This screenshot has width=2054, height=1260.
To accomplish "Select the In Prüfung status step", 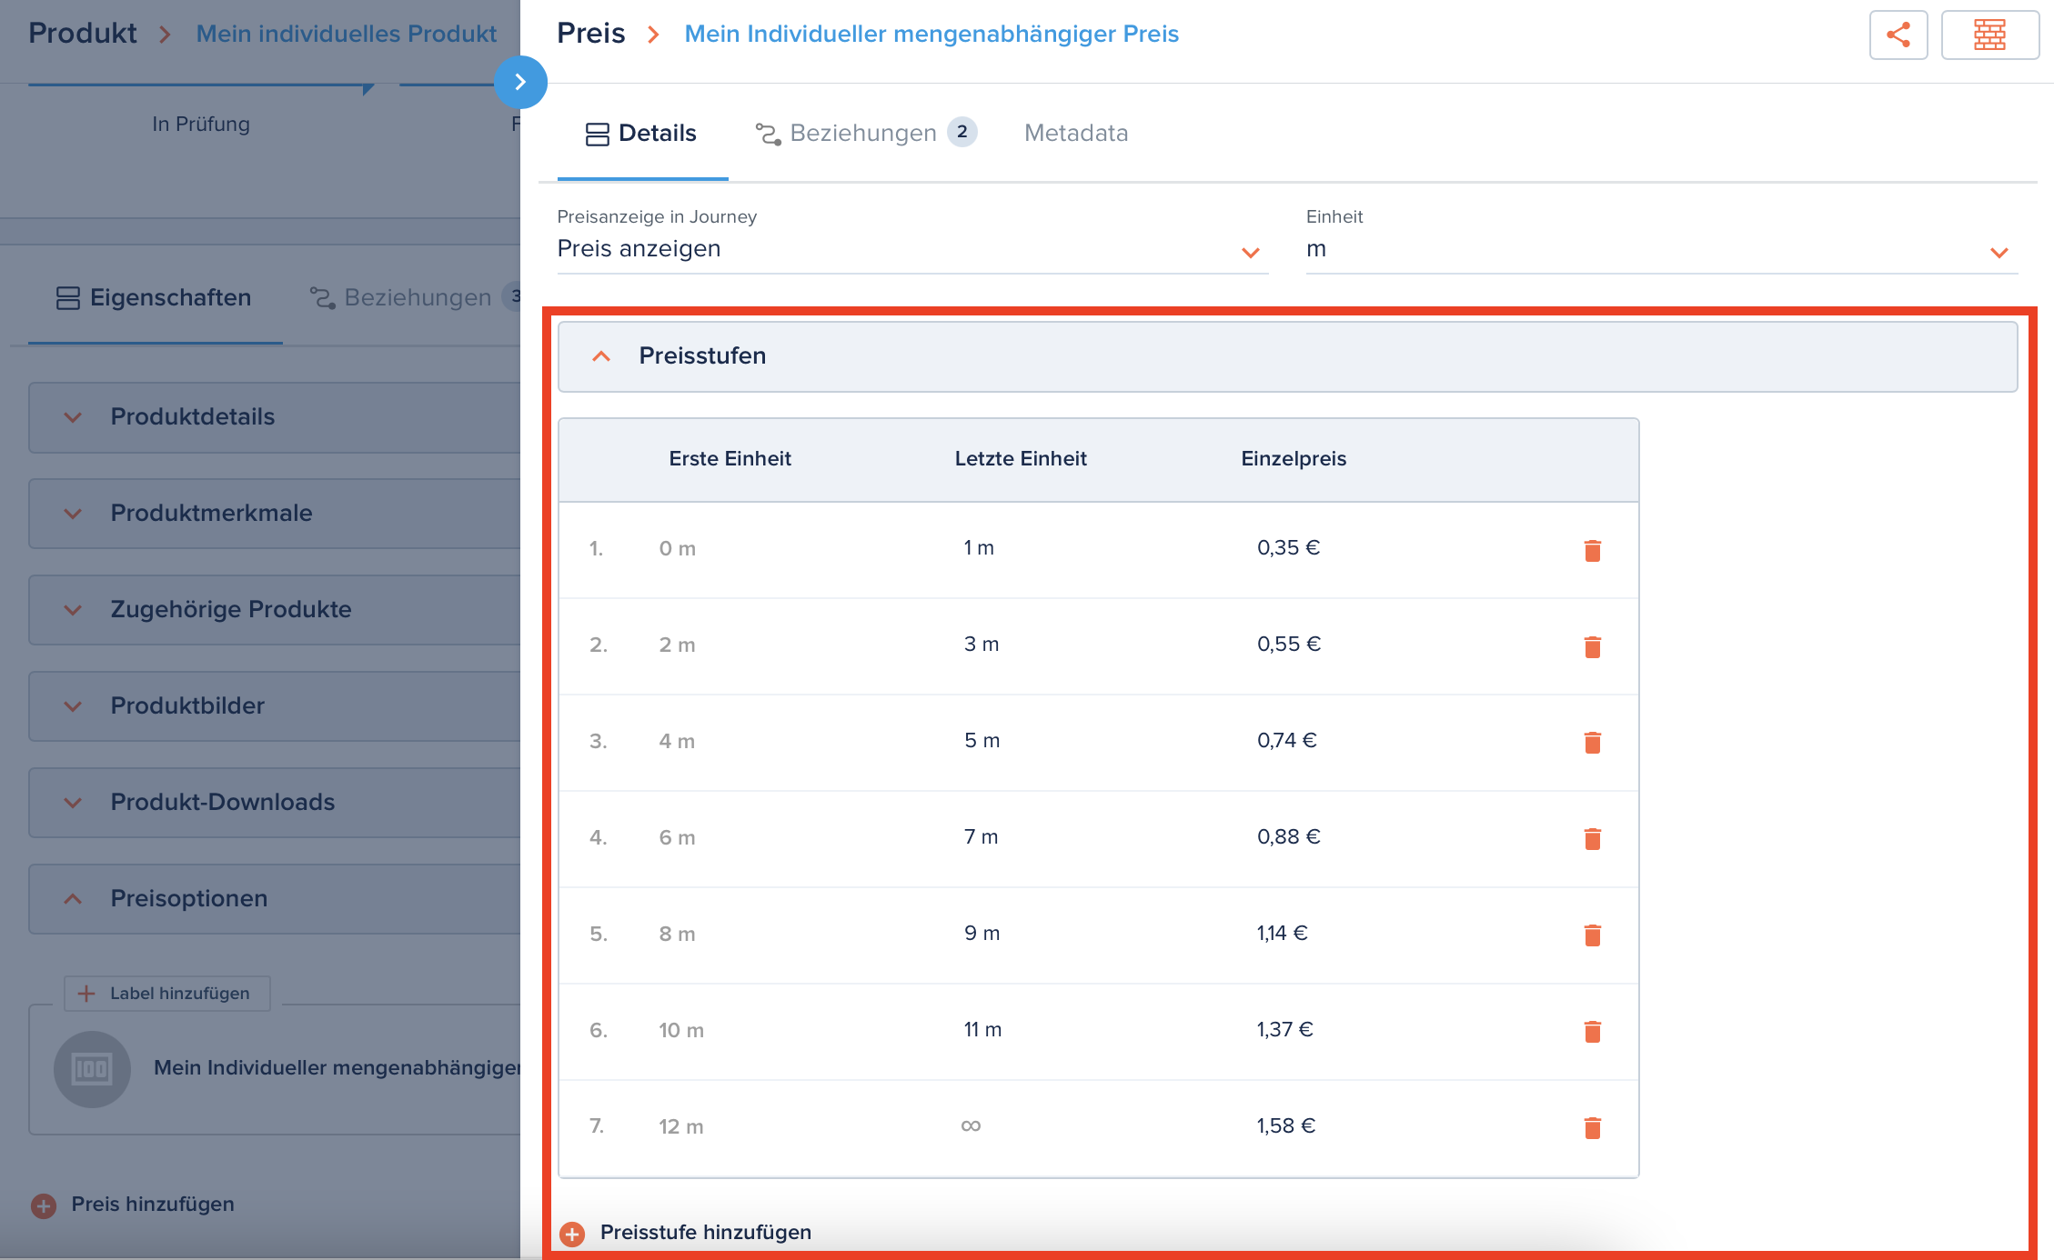I will point(201,124).
